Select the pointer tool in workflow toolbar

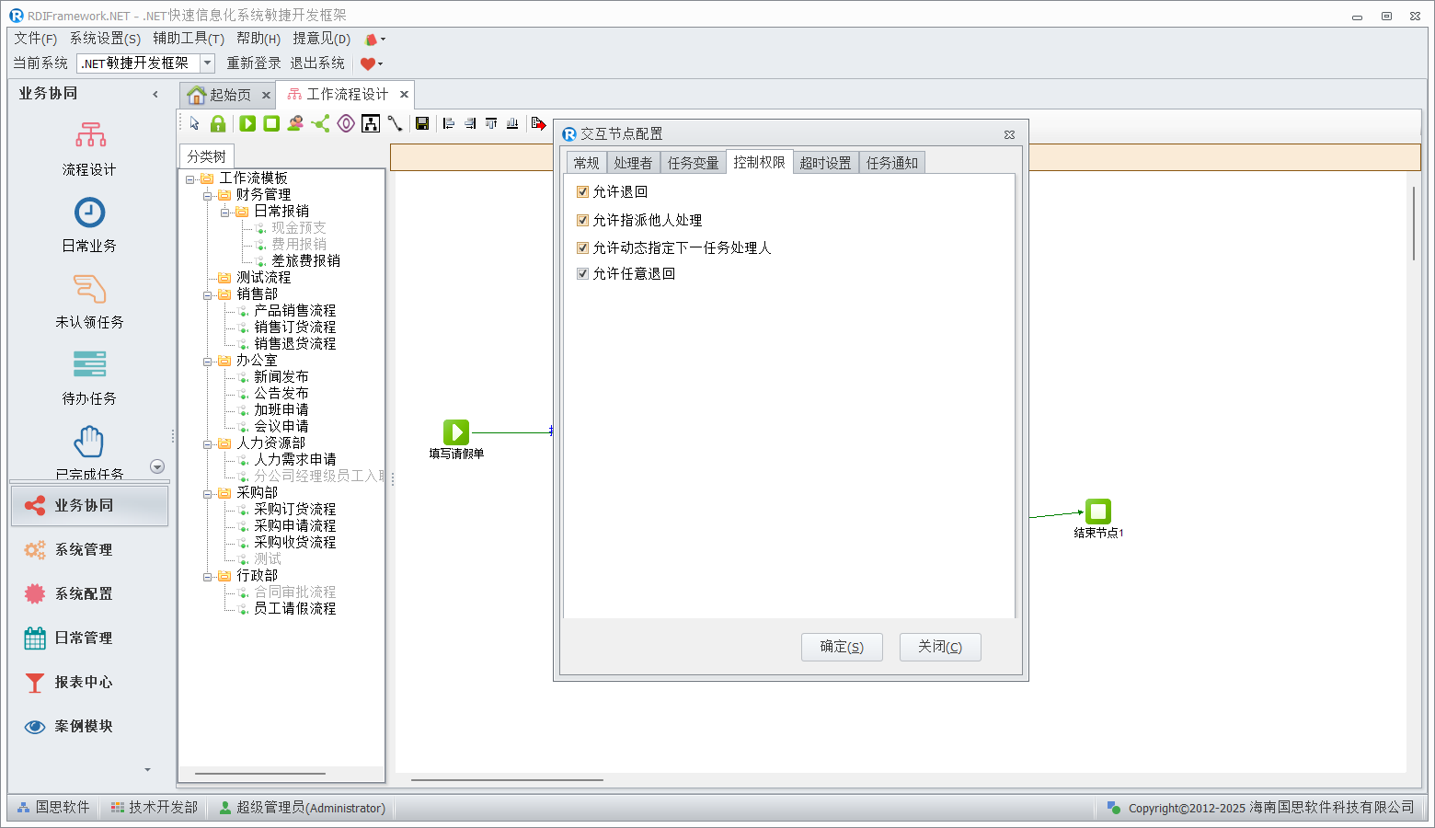coord(194,123)
